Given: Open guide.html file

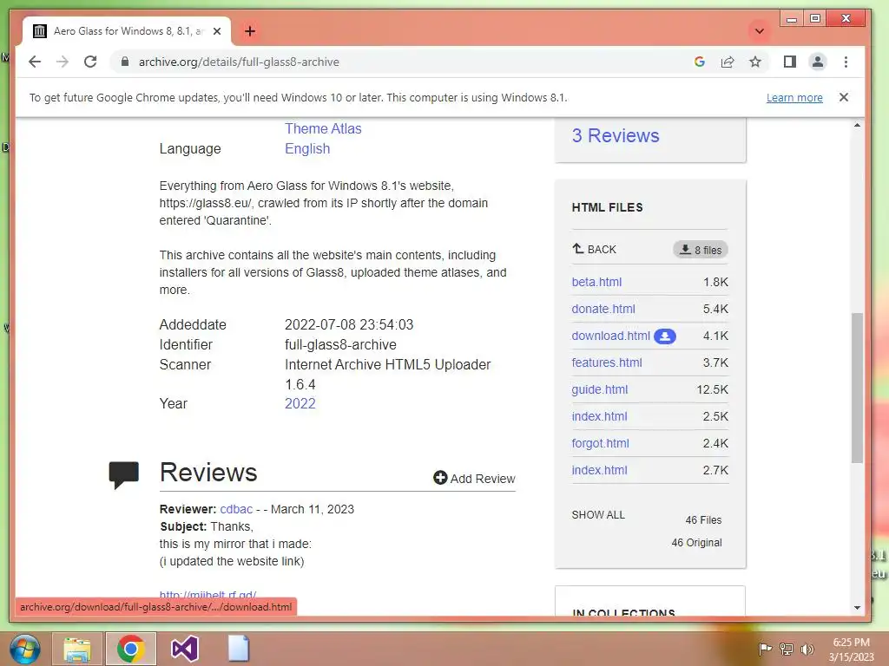Looking at the screenshot, I should [x=600, y=389].
